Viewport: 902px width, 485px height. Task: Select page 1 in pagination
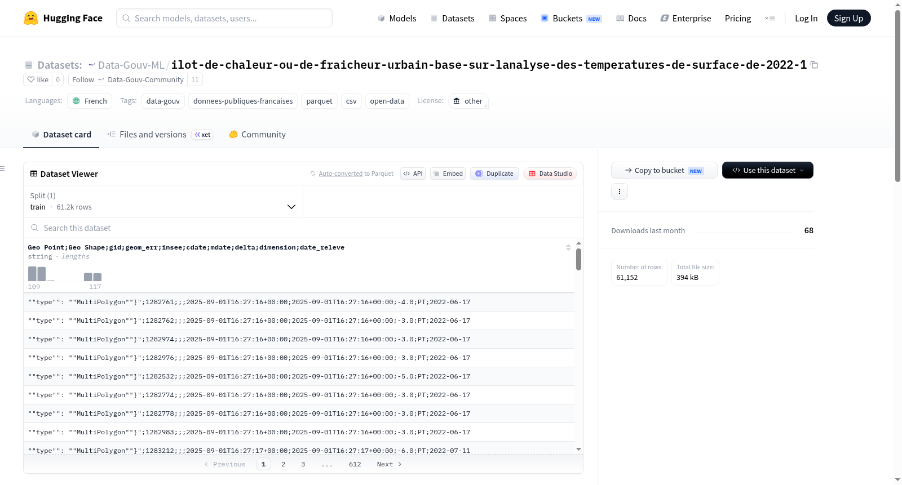point(263,464)
